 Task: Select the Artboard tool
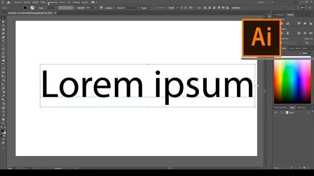click(x=3, y=111)
